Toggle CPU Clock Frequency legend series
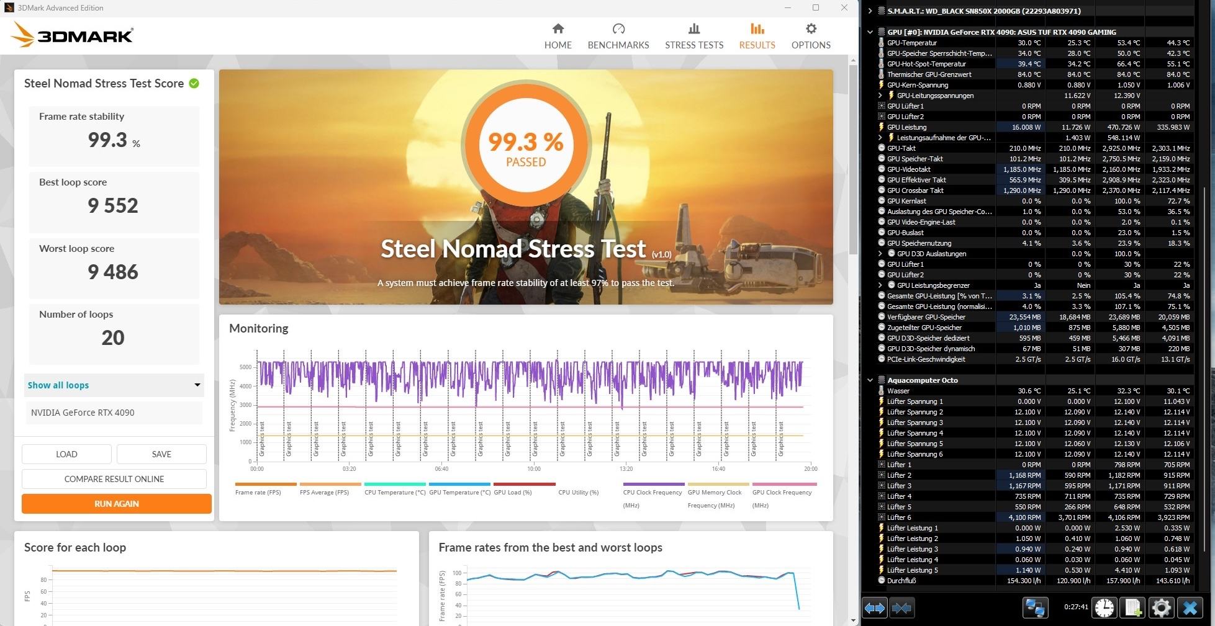1215x626 pixels. tap(653, 495)
